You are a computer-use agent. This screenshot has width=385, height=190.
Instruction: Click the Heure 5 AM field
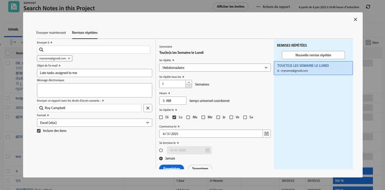173,100
